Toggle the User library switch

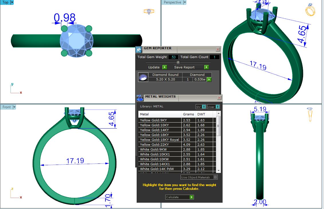(217, 107)
